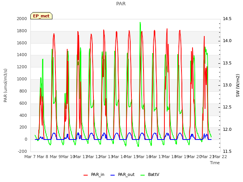Click the Time axis label
This screenshot has width=243, height=182.
(215, 163)
